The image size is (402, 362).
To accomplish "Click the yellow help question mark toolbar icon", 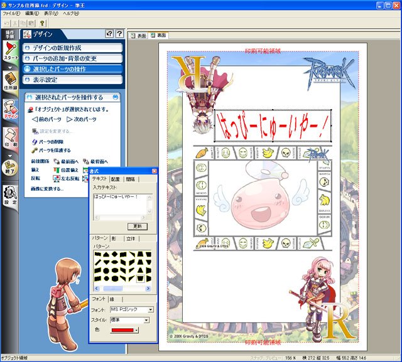I will tap(42, 22).
